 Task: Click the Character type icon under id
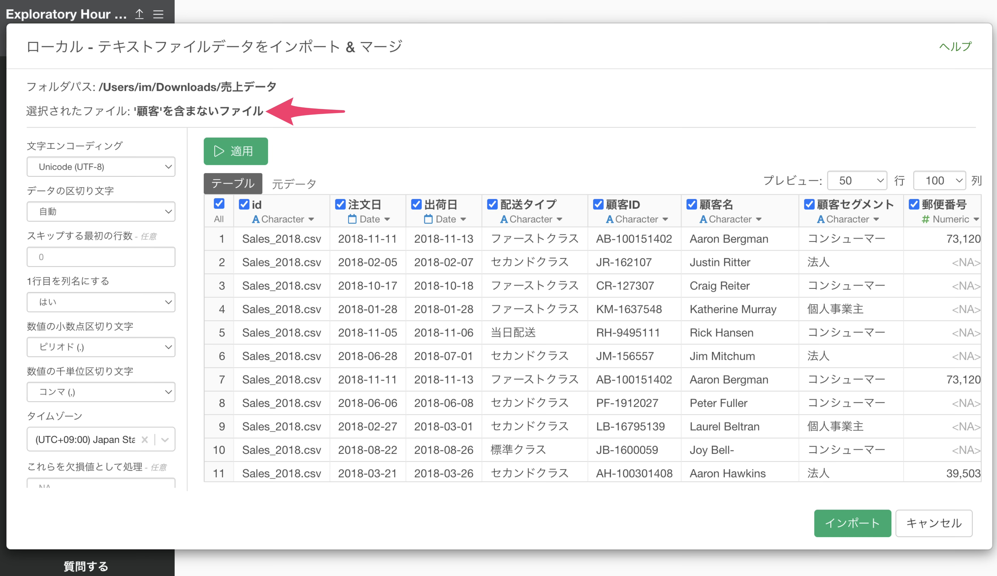point(255,219)
